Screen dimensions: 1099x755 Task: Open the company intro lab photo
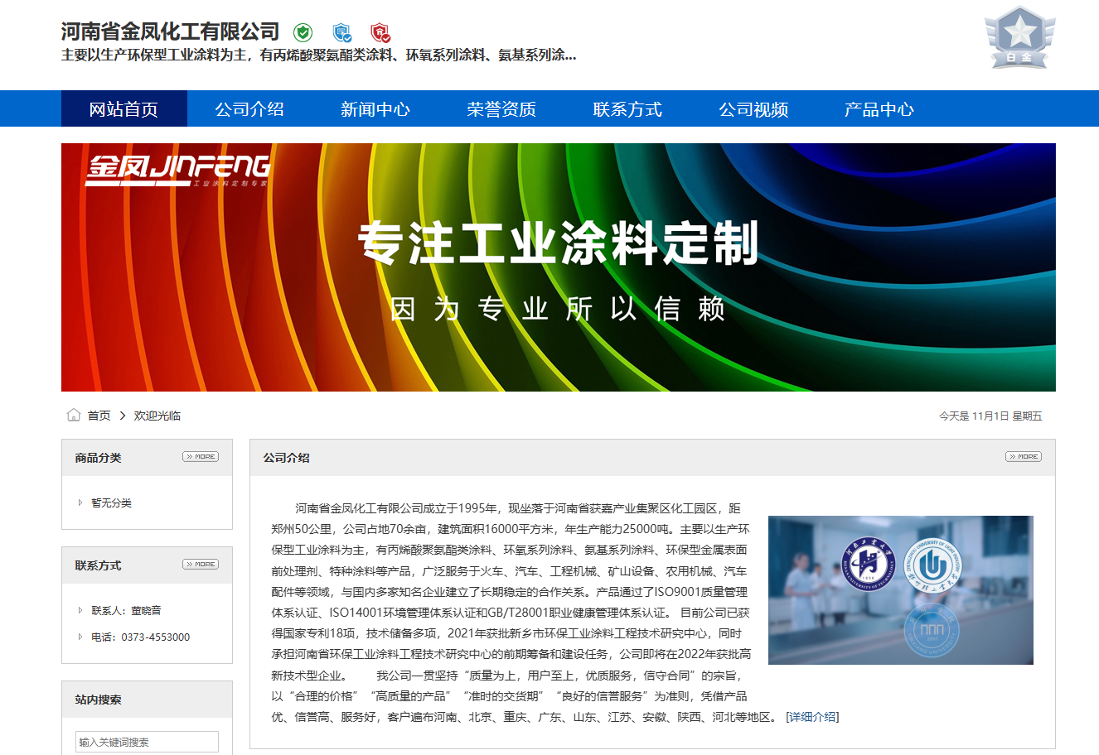tap(900, 589)
